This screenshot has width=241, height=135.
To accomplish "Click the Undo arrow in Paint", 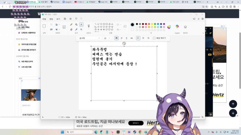I will click(x=76, y=19).
